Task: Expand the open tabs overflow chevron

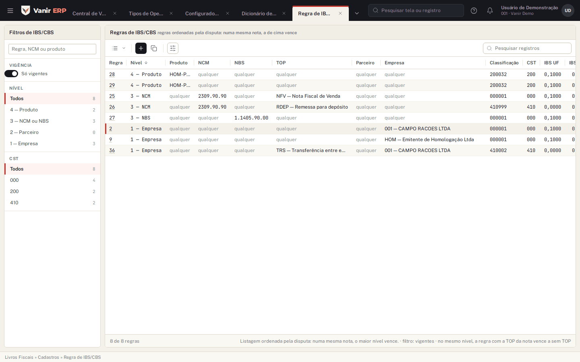Action: (357, 13)
